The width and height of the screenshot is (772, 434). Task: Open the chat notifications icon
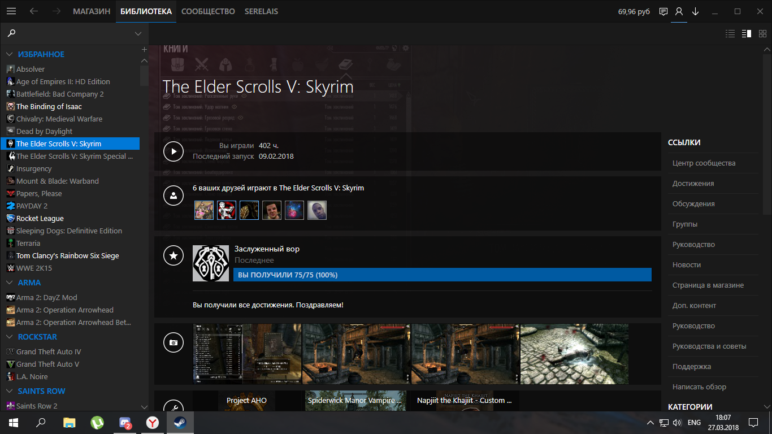coord(663,12)
